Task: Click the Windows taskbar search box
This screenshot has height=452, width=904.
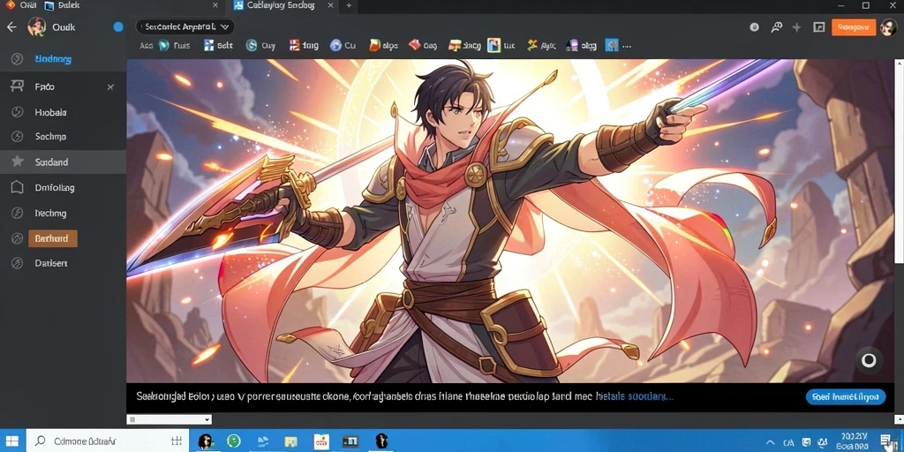Action: [109, 441]
